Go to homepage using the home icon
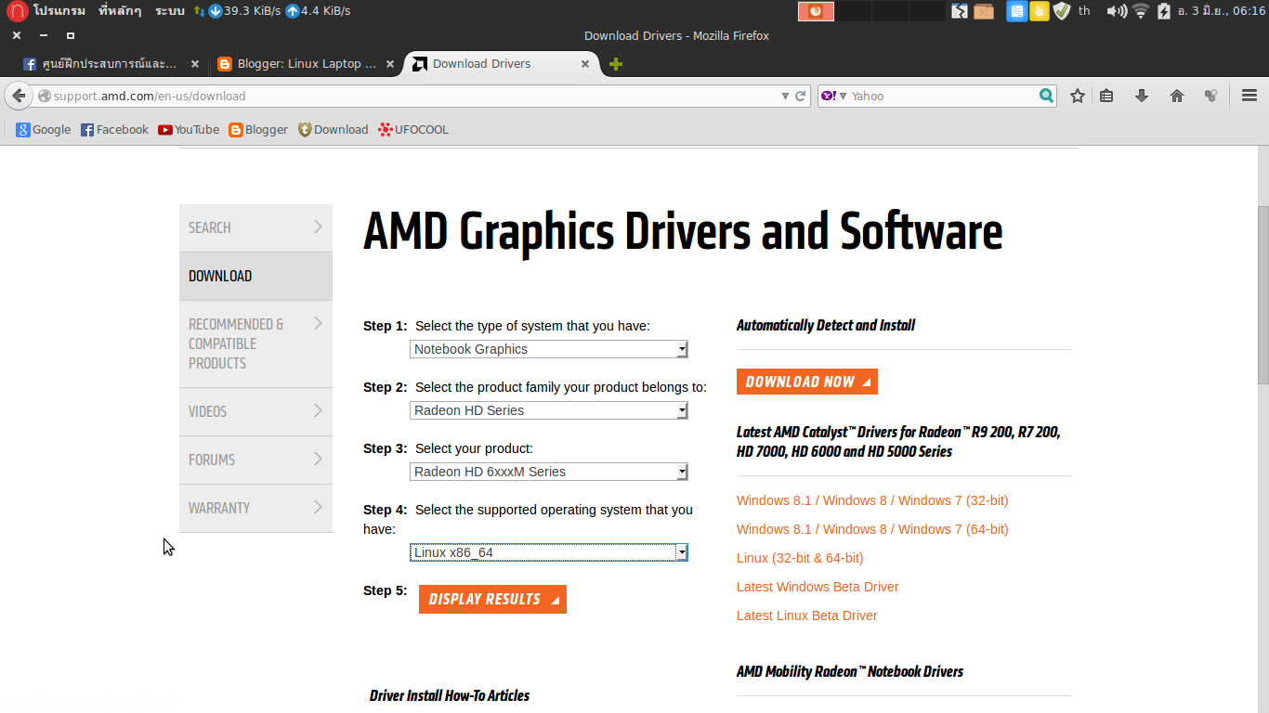Screen dimensions: 1269x713 click(1176, 95)
